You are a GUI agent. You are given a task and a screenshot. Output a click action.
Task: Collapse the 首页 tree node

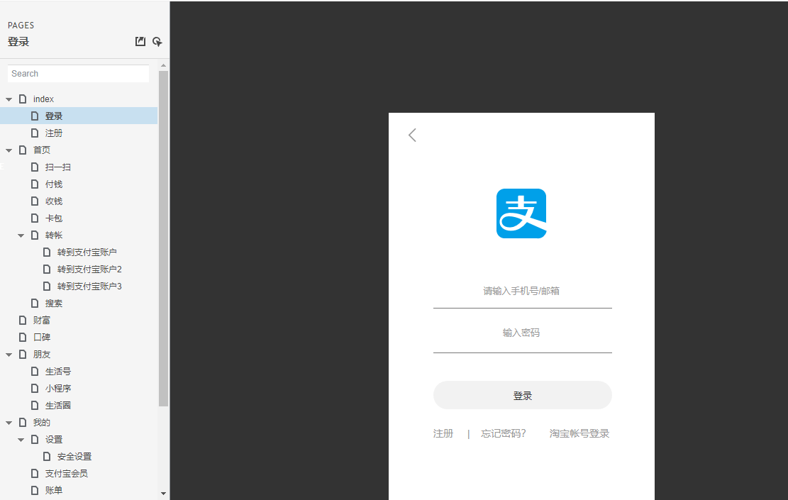click(9, 150)
